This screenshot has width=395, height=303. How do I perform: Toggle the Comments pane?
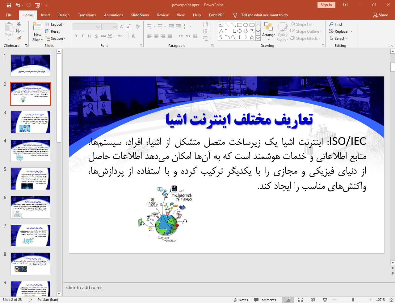coord(265,300)
